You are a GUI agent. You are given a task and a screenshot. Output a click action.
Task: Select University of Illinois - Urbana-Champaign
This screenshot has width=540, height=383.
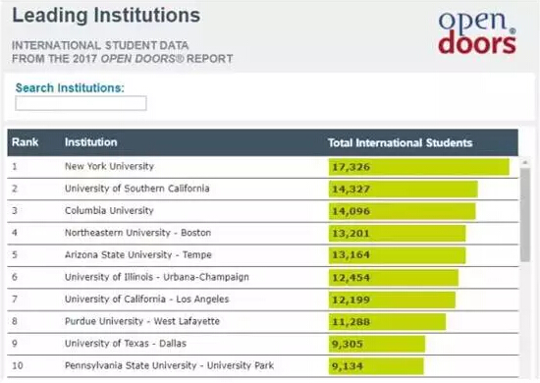point(157,277)
